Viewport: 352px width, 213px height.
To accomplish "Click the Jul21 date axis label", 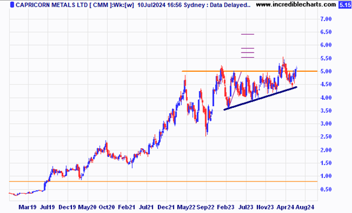I will [146, 207].
